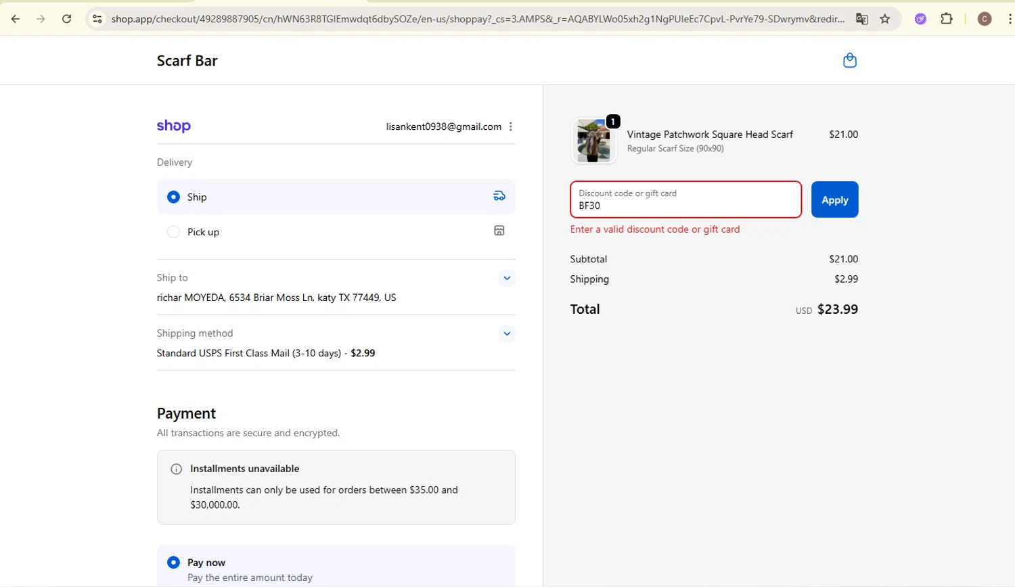
Task: Expand the Ship to address chevron
Action: (x=507, y=278)
